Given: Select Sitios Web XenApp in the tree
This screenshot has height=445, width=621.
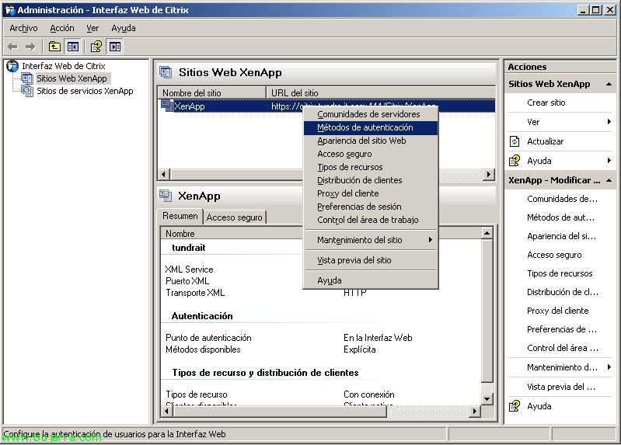Looking at the screenshot, I should (x=72, y=78).
